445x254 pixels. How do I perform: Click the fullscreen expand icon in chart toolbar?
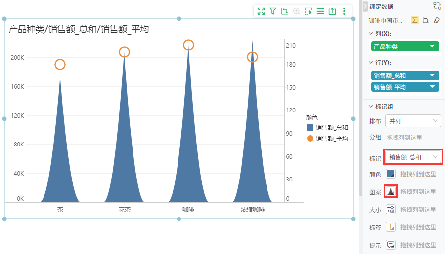click(261, 11)
